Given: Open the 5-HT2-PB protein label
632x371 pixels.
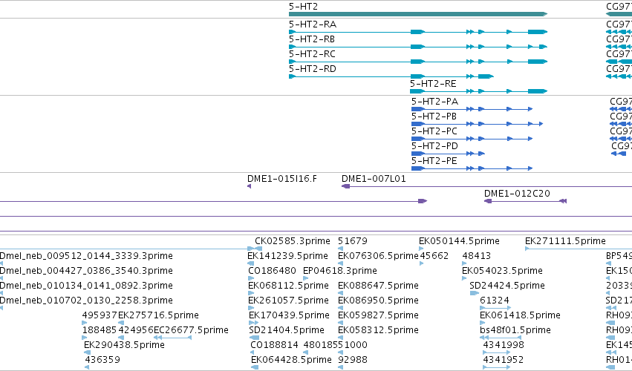Looking at the screenshot, I should pos(434,116).
